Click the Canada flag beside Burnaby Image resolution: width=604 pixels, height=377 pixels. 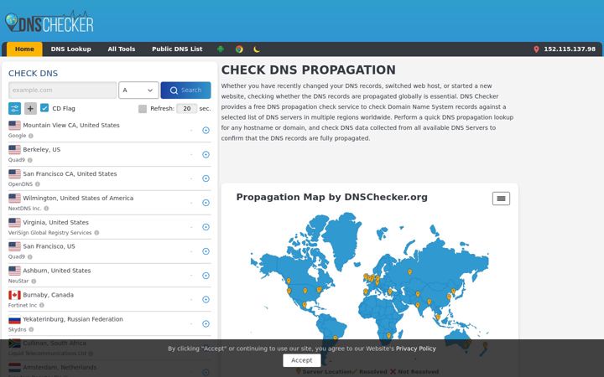pyautogui.click(x=14, y=295)
